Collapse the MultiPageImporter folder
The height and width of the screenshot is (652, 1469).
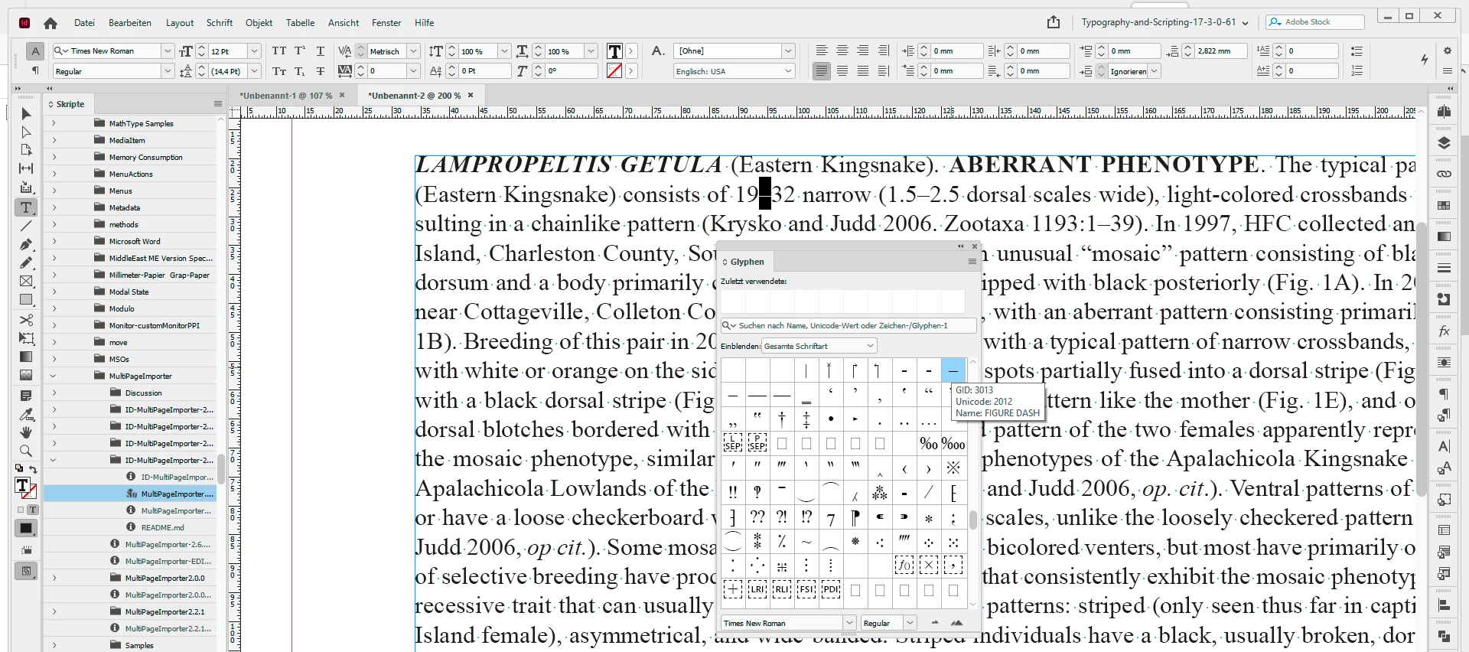point(53,376)
